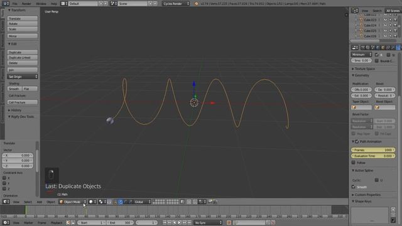
Task: Open the viewport Add menu
Action: [x=39, y=202]
